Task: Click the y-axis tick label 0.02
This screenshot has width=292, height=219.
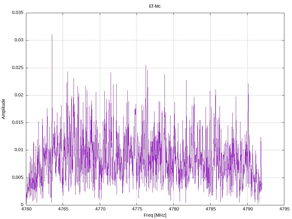Action: coord(19,95)
